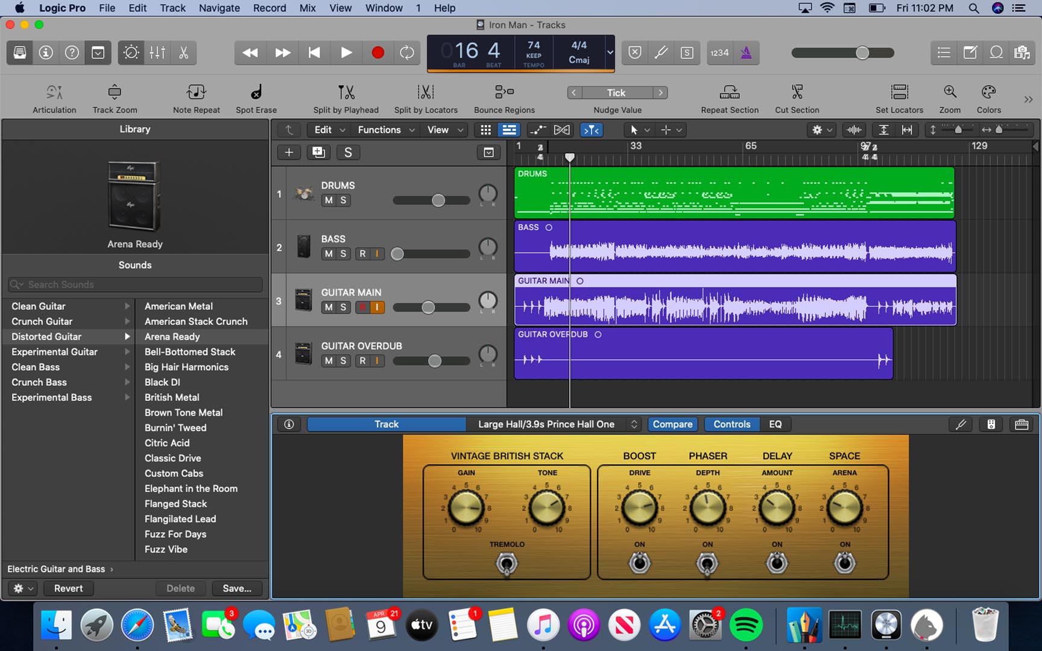Open the Inspector info button
Viewport: 1042px width, 651px height.
(x=46, y=52)
